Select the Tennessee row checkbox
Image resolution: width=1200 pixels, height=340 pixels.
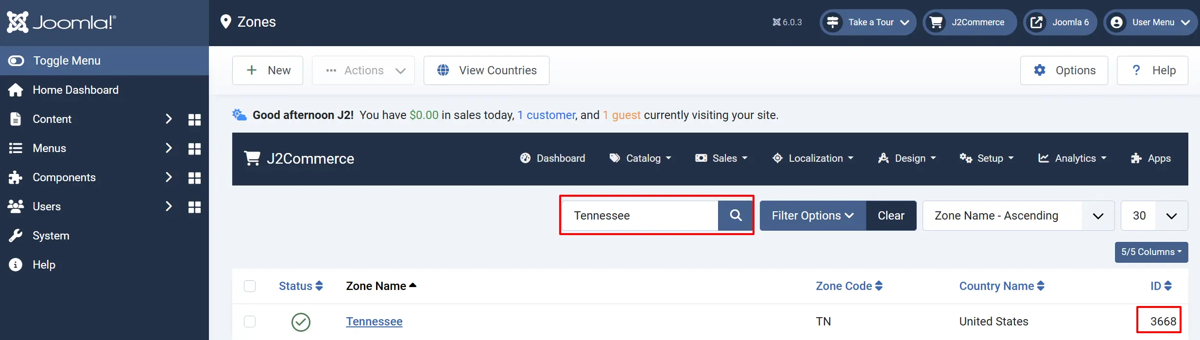[x=250, y=322]
